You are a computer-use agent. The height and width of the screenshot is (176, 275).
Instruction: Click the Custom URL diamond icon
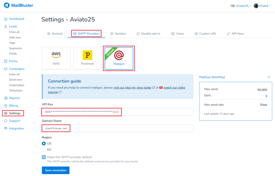[x=196, y=34]
